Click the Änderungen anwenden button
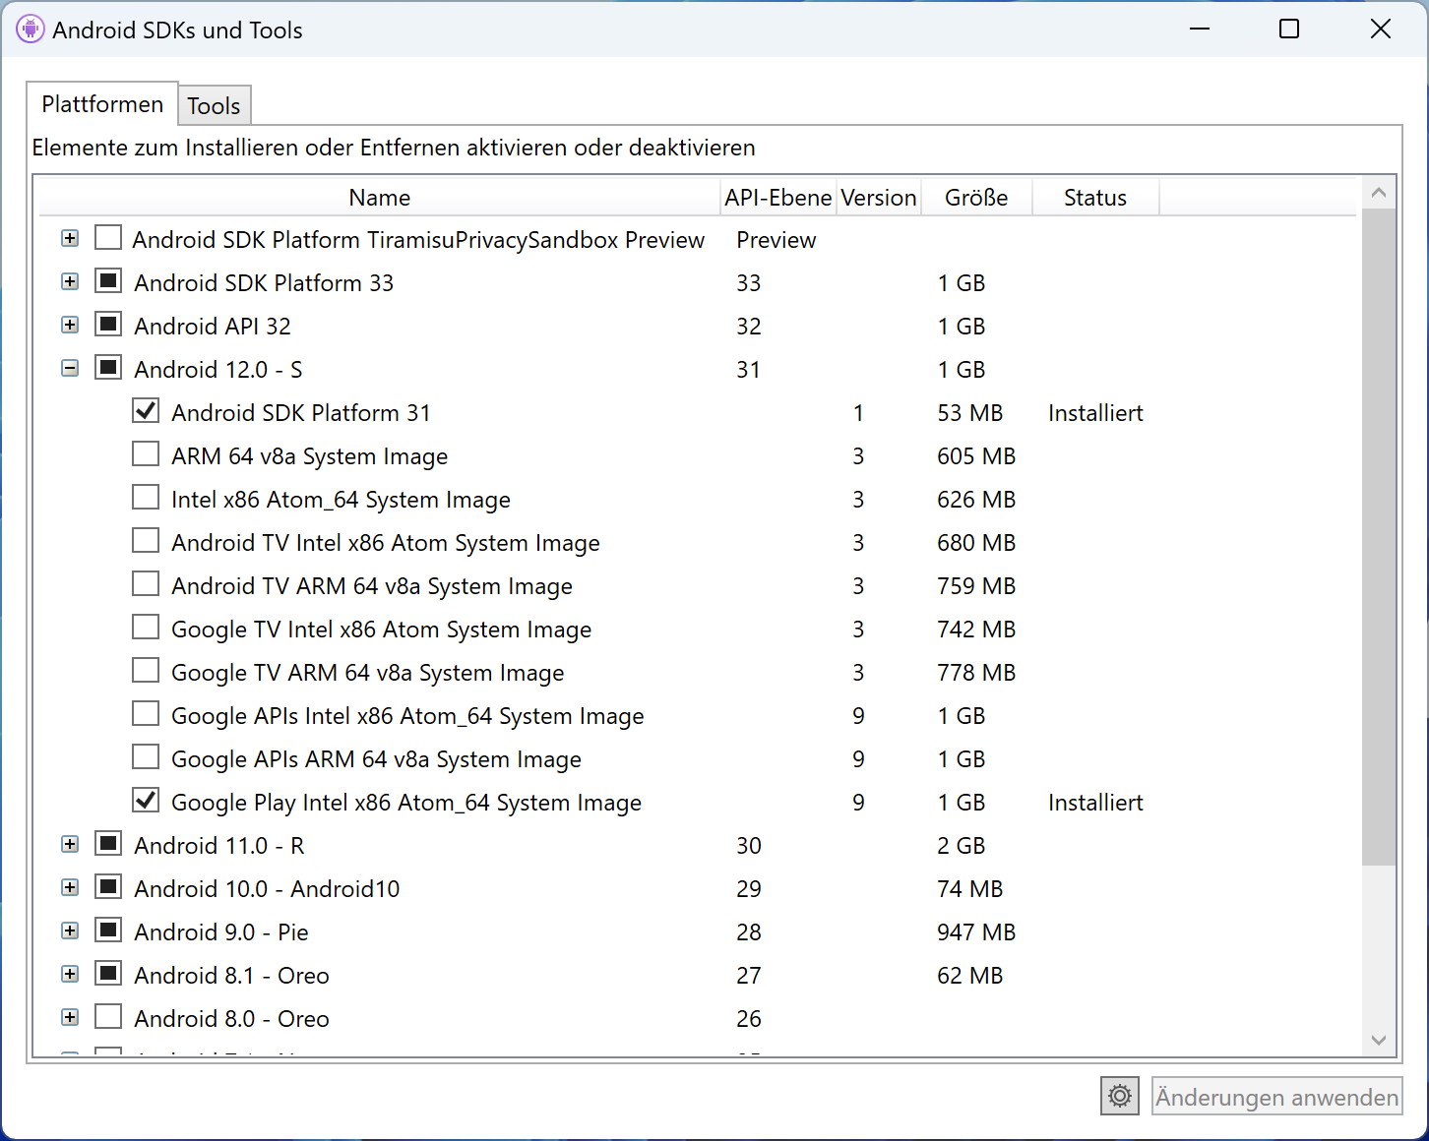 tap(1276, 1097)
